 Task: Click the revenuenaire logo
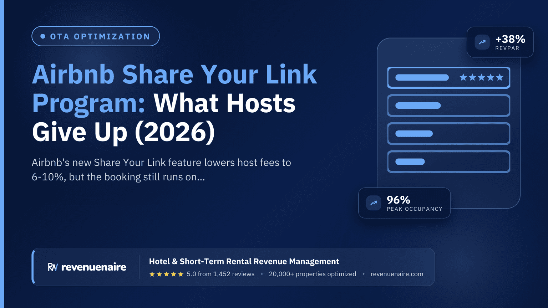coord(87,267)
